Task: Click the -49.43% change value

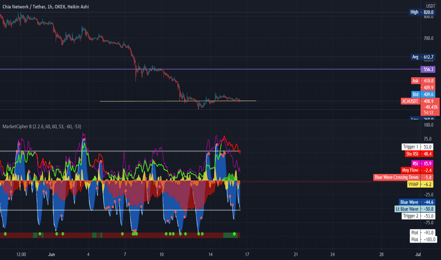Action: [431, 107]
